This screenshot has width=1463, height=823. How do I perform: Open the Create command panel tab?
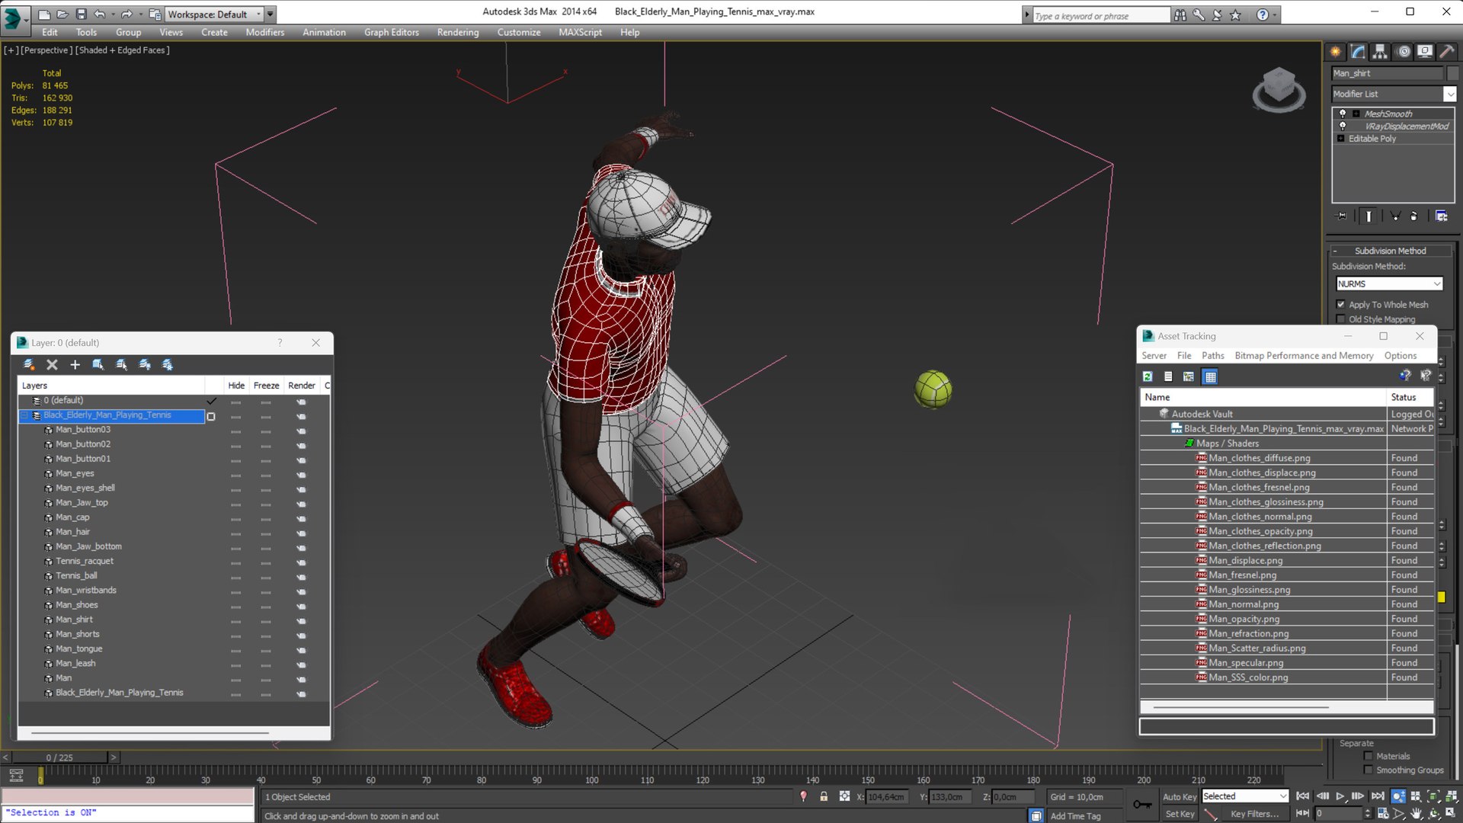tap(1336, 51)
